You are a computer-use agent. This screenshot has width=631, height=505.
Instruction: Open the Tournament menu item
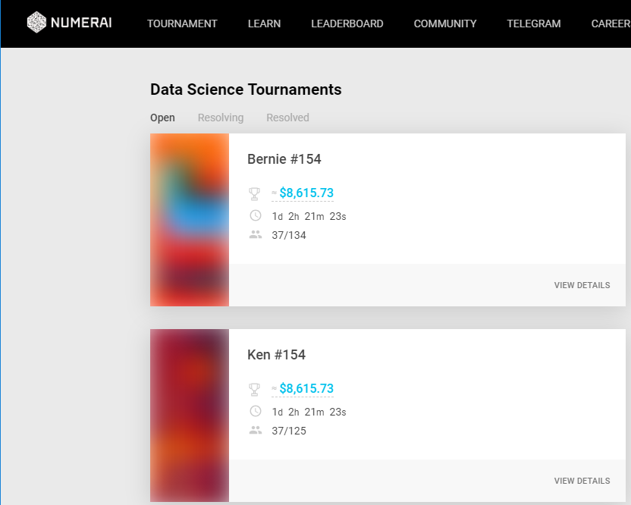click(182, 24)
